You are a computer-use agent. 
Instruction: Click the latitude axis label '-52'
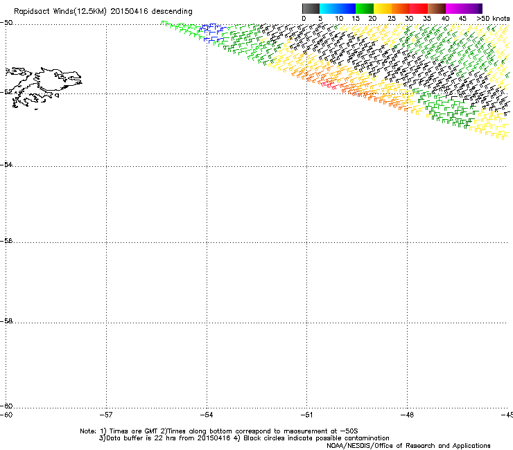coord(6,92)
